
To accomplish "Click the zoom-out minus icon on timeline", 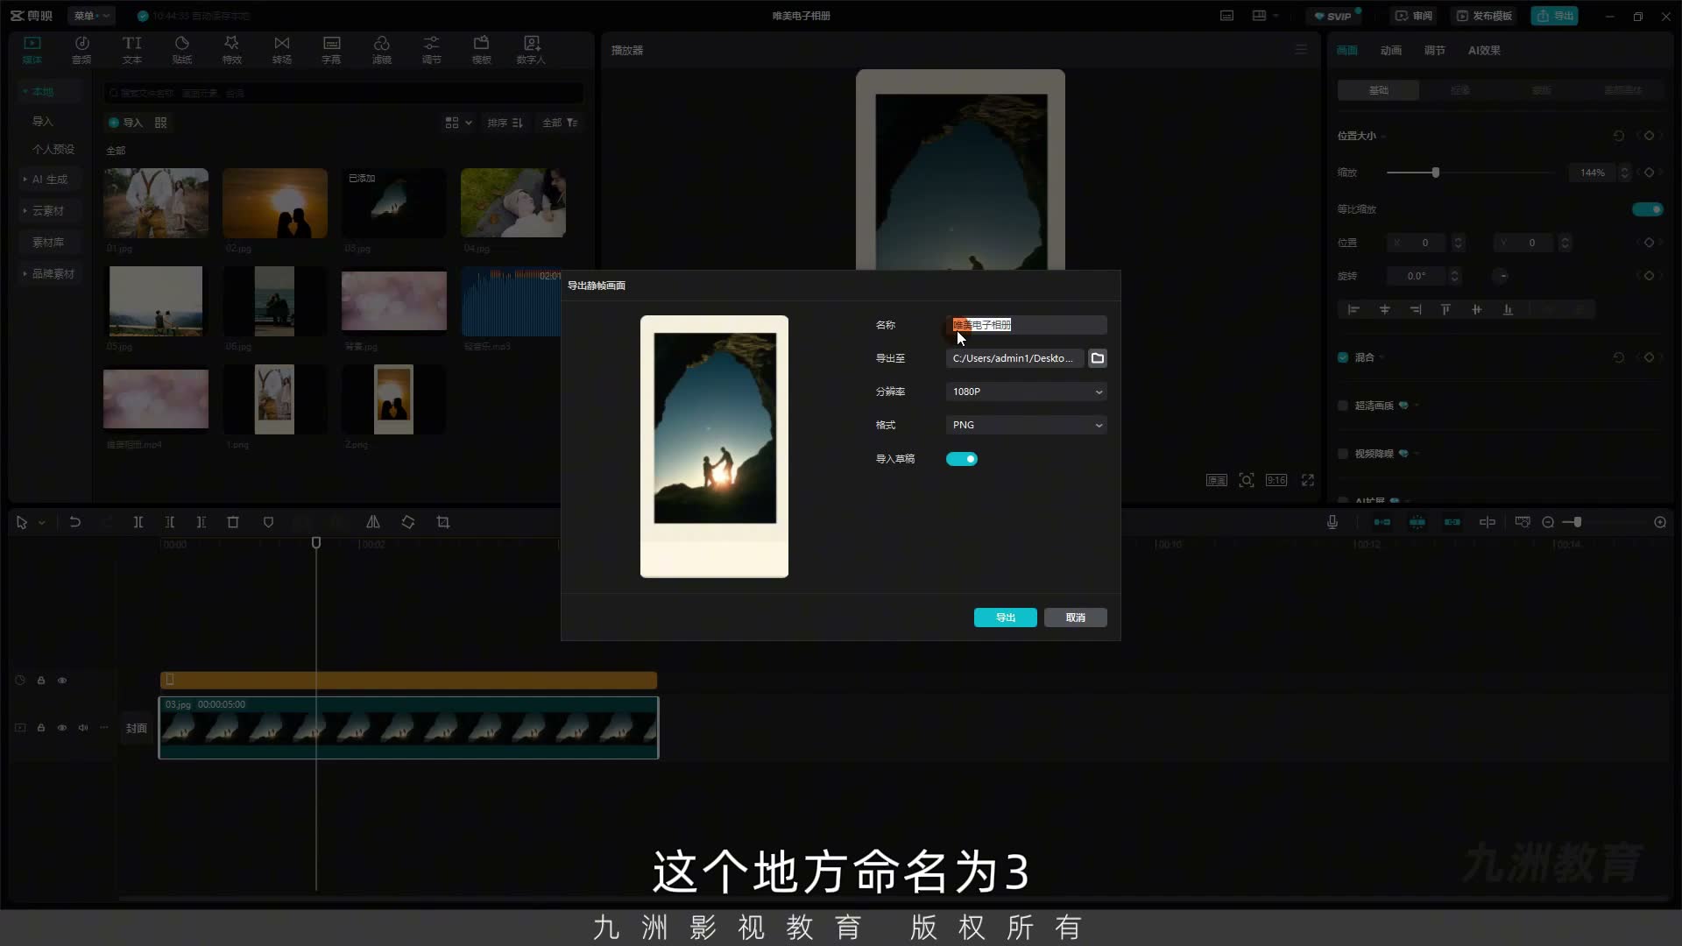I will pyautogui.click(x=1548, y=522).
